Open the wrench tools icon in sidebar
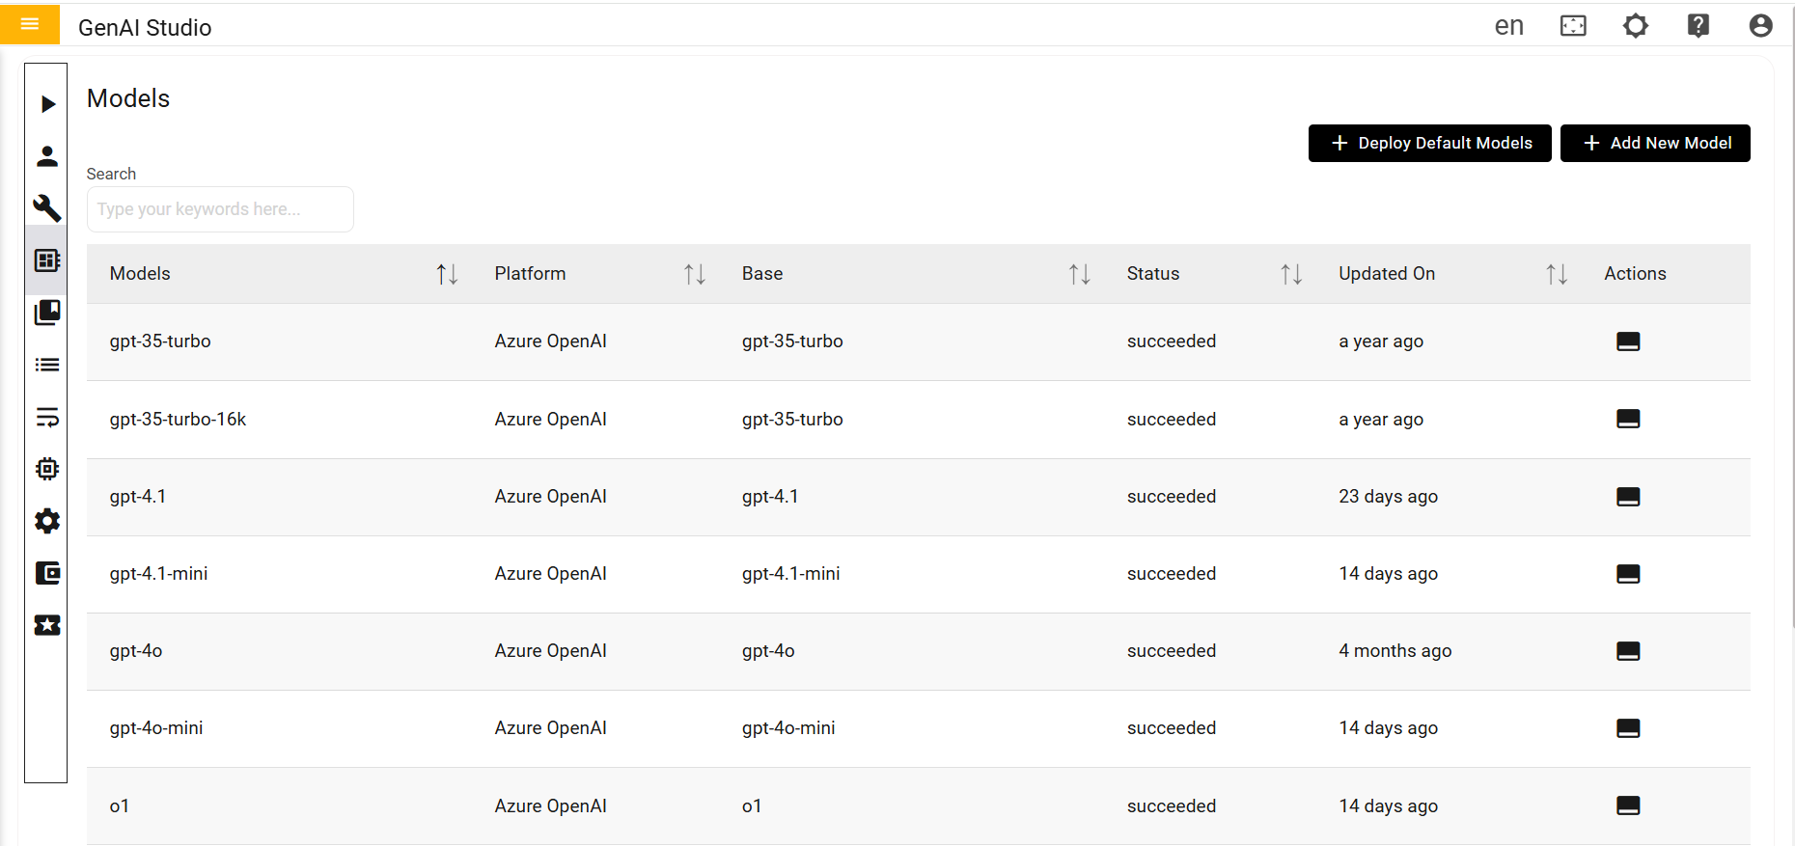Screen dimensions: 1795x846 coord(47,208)
